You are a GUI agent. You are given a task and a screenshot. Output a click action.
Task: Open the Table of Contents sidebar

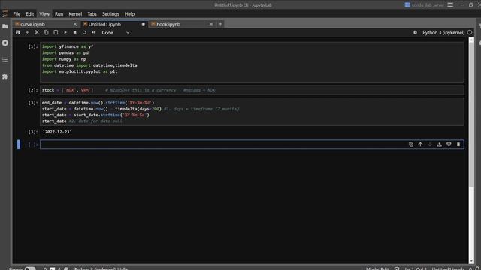[5, 59]
